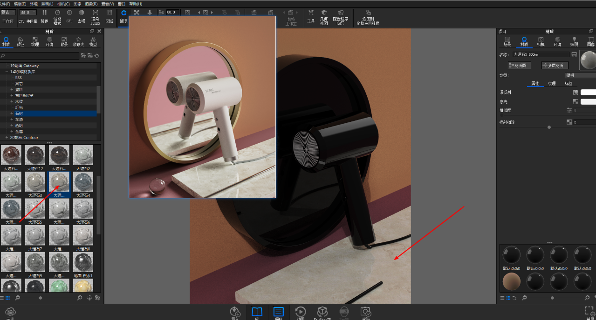Image resolution: width=596 pixels, height=320 pixels.
Task: Expand the 塑料 folder in material tree
Action: [x=12, y=89]
